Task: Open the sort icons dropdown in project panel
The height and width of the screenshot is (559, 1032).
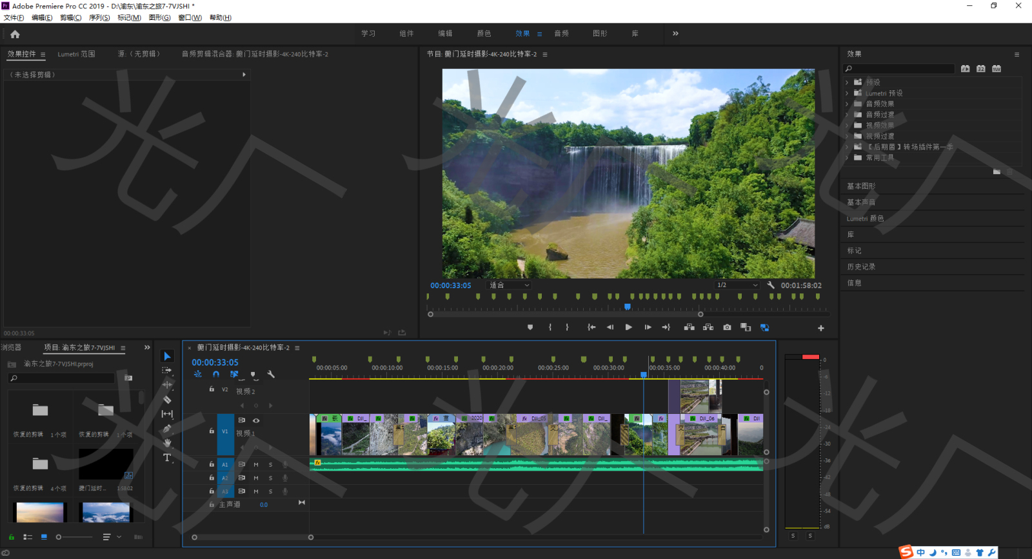Action: pos(110,537)
